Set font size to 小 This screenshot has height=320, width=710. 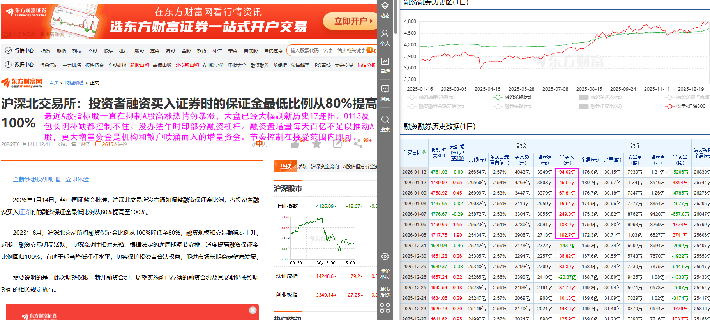pos(254,144)
